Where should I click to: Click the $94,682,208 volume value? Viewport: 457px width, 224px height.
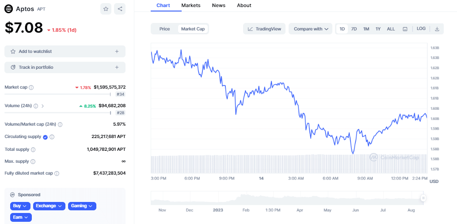click(112, 105)
